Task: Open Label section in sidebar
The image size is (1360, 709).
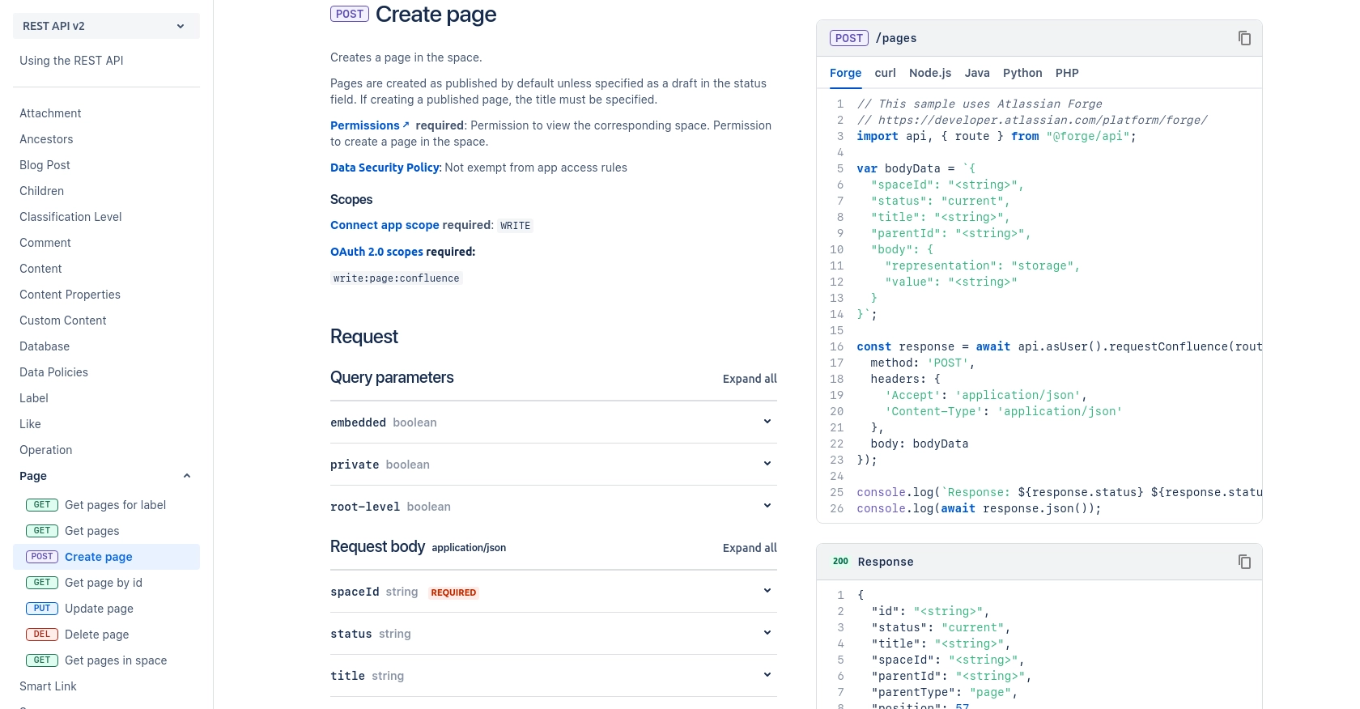Action: point(34,398)
